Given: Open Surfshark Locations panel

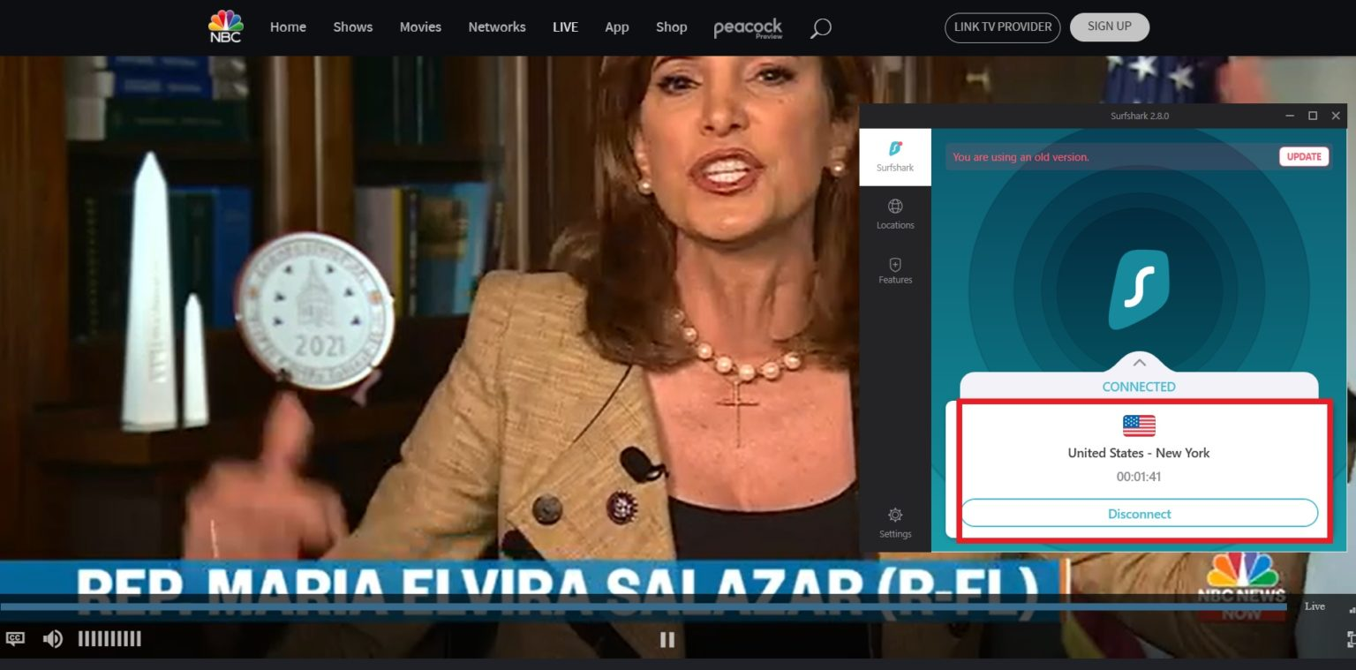Looking at the screenshot, I should [x=894, y=214].
